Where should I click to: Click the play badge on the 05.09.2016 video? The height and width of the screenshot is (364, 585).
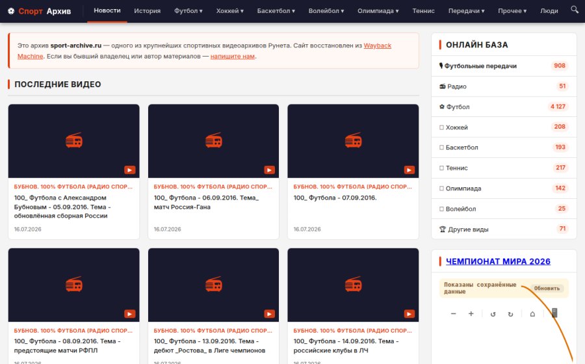tap(130, 170)
